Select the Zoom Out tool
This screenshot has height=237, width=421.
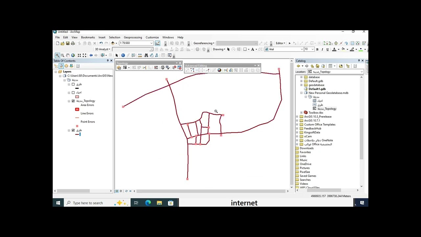click(x=62, y=55)
